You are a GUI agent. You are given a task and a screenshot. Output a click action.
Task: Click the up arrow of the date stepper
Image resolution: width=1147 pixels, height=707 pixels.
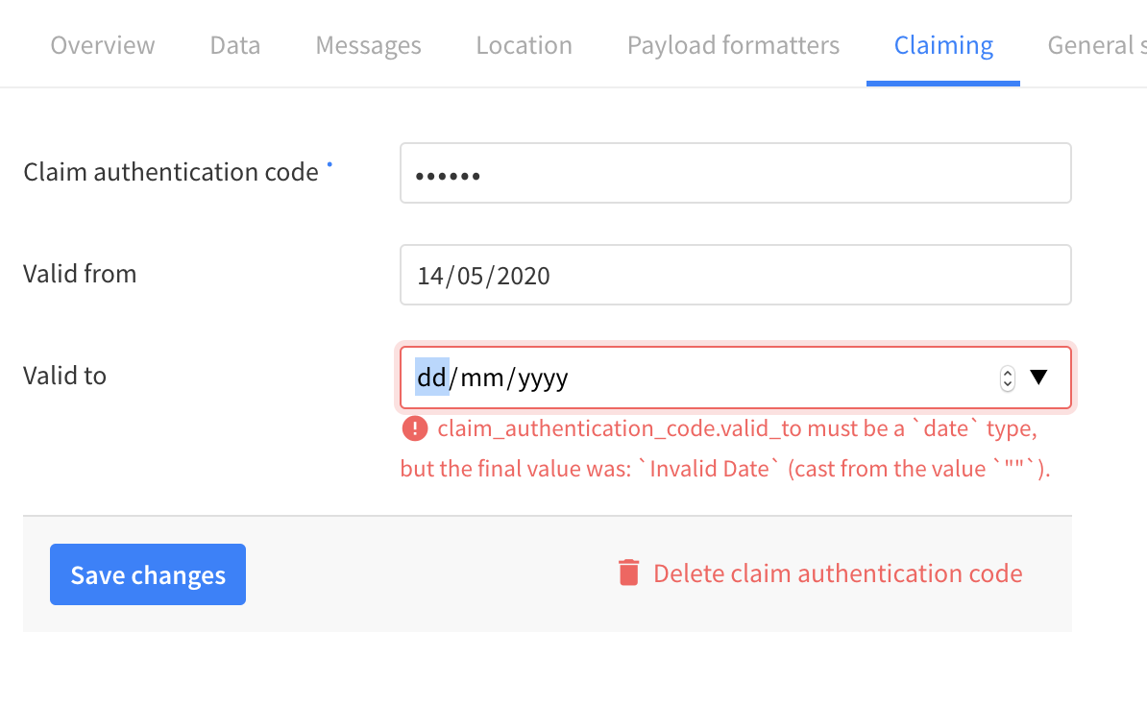click(x=1007, y=373)
